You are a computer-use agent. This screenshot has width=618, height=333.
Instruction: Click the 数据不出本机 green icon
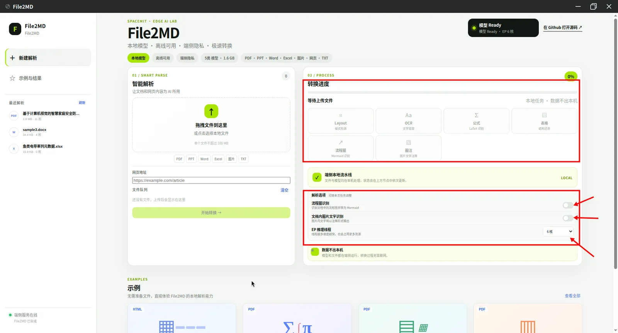pyautogui.click(x=315, y=252)
